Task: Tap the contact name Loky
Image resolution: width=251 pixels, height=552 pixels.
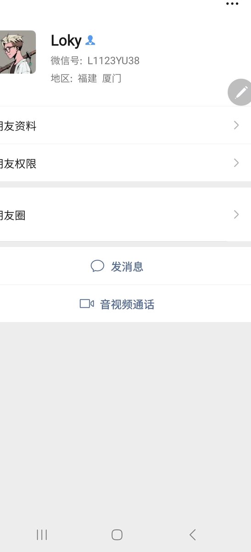Action: click(x=66, y=41)
